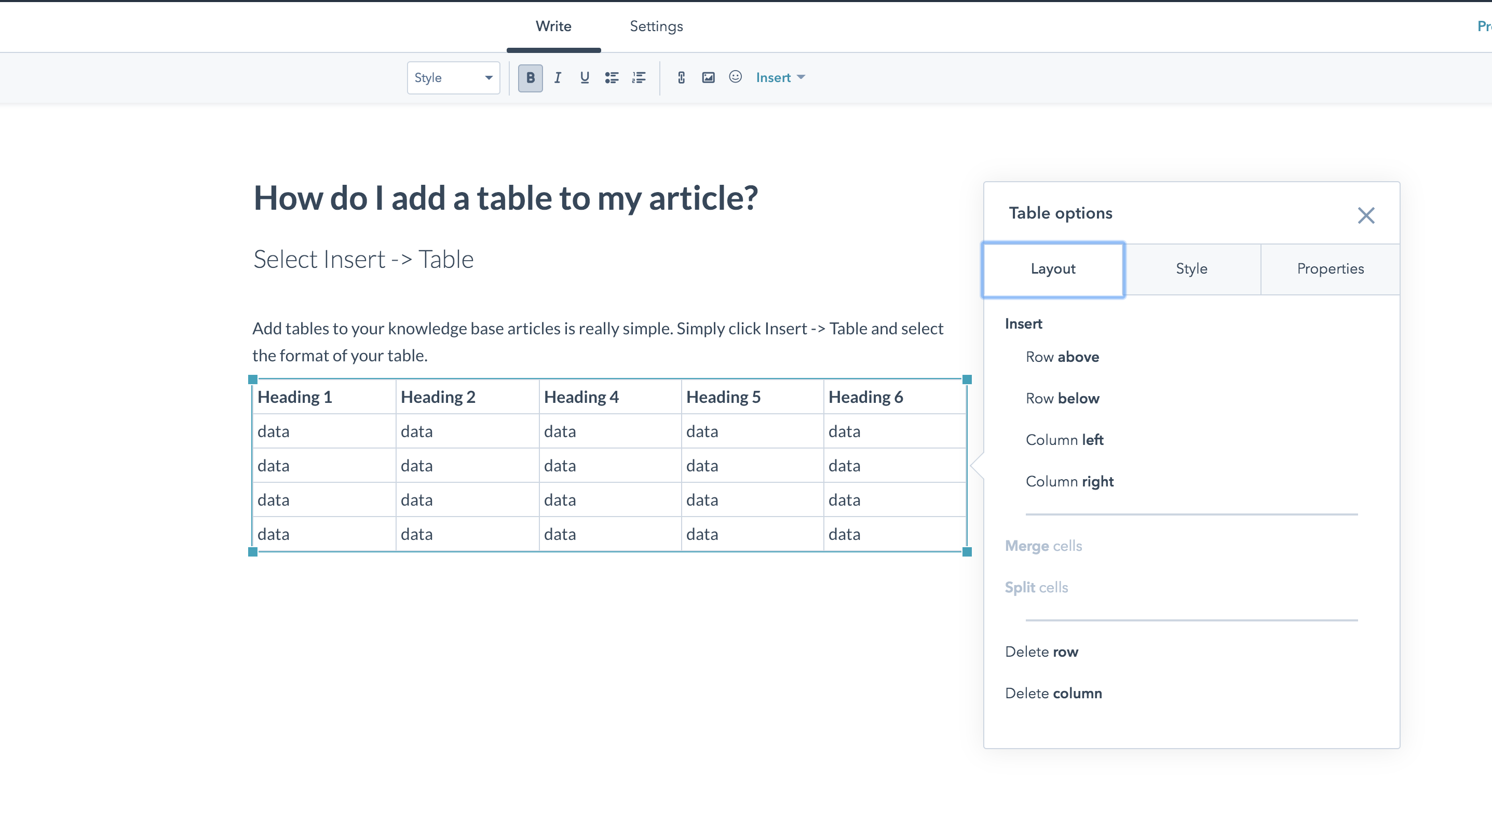Apply italic formatting
Image resolution: width=1492 pixels, height=840 pixels.
tap(557, 78)
